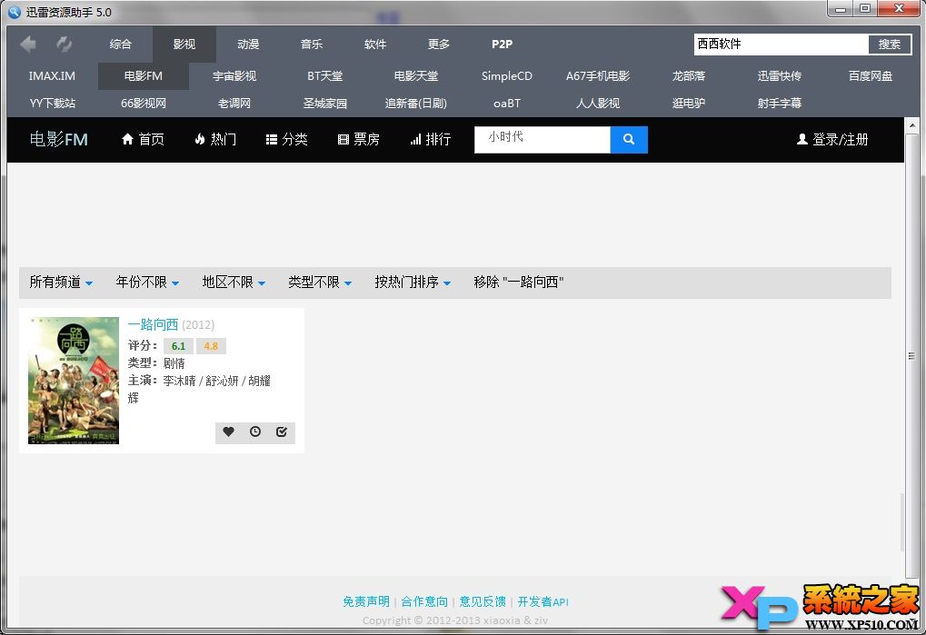The width and height of the screenshot is (926, 635).
Task: Click 免责声明 footer link
Action: [x=366, y=601]
